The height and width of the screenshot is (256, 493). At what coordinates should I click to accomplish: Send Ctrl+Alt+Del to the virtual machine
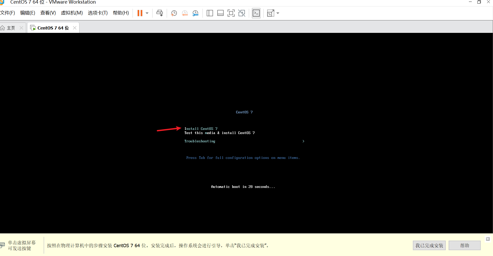tap(160, 13)
